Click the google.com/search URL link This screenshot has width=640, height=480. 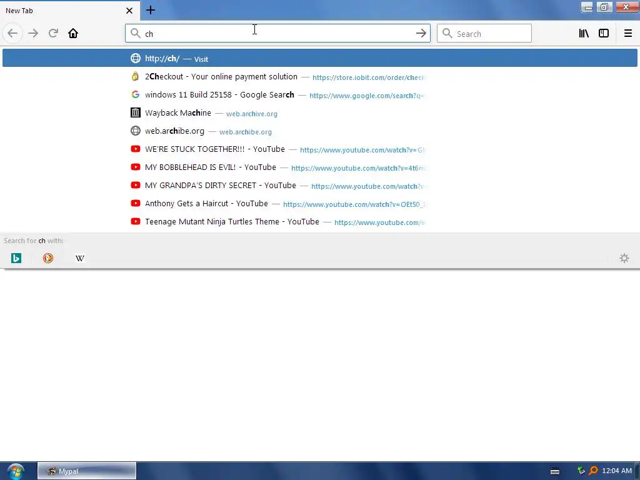point(367,96)
